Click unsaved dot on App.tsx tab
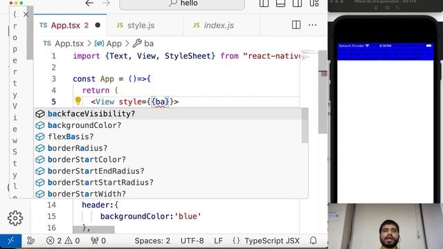The height and width of the screenshot is (249, 443). click(x=98, y=26)
